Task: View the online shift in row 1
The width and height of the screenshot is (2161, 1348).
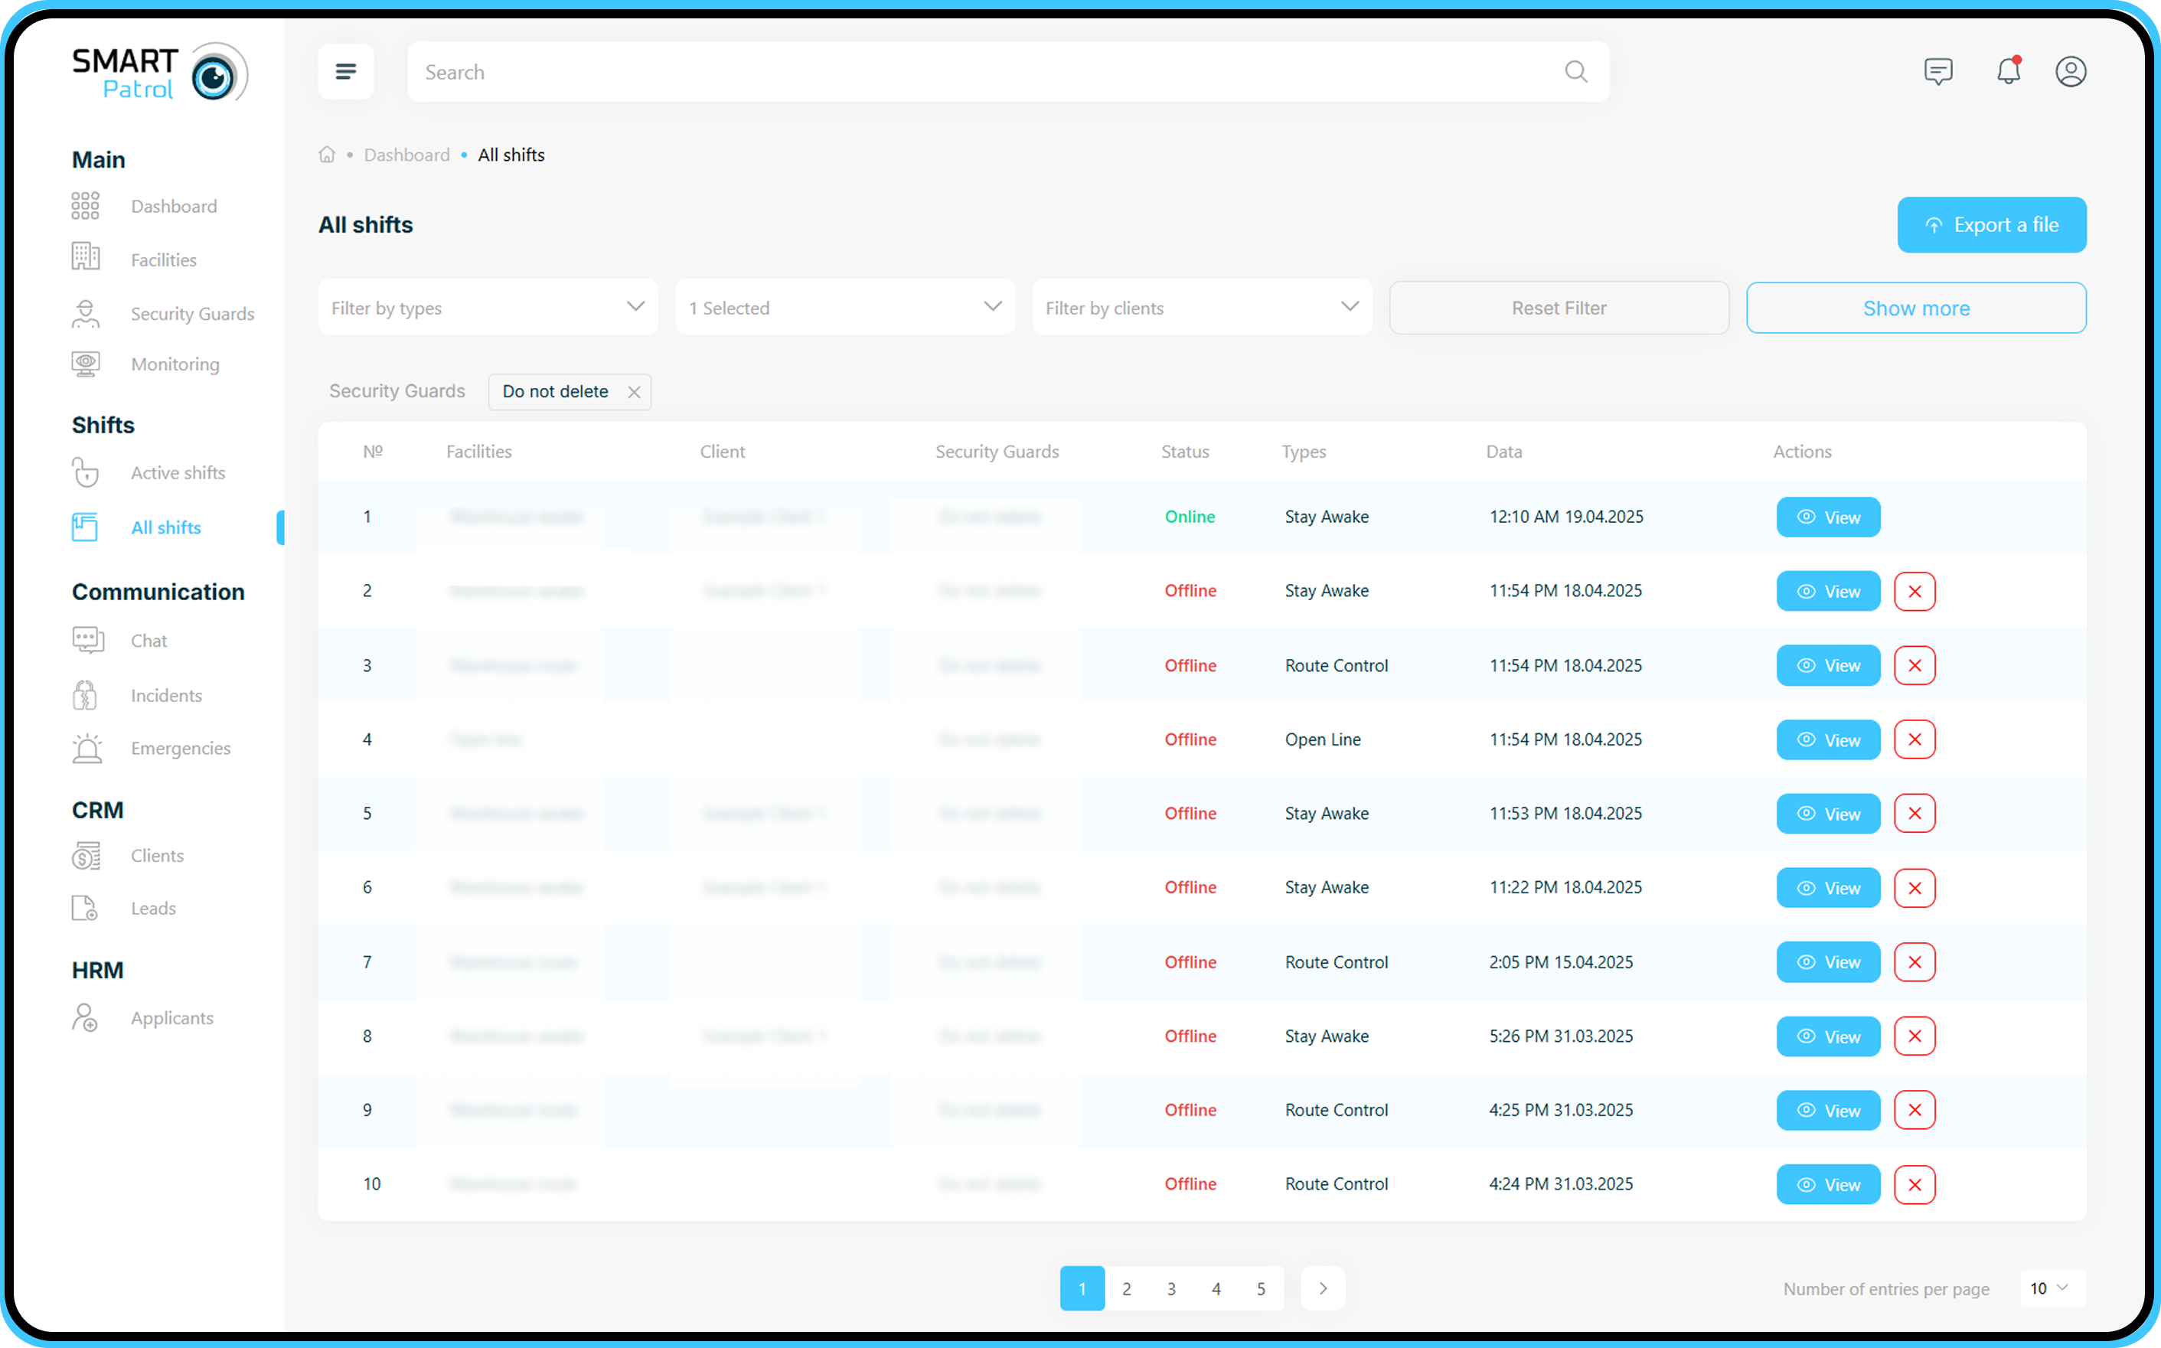Action: [x=1827, y=518]
